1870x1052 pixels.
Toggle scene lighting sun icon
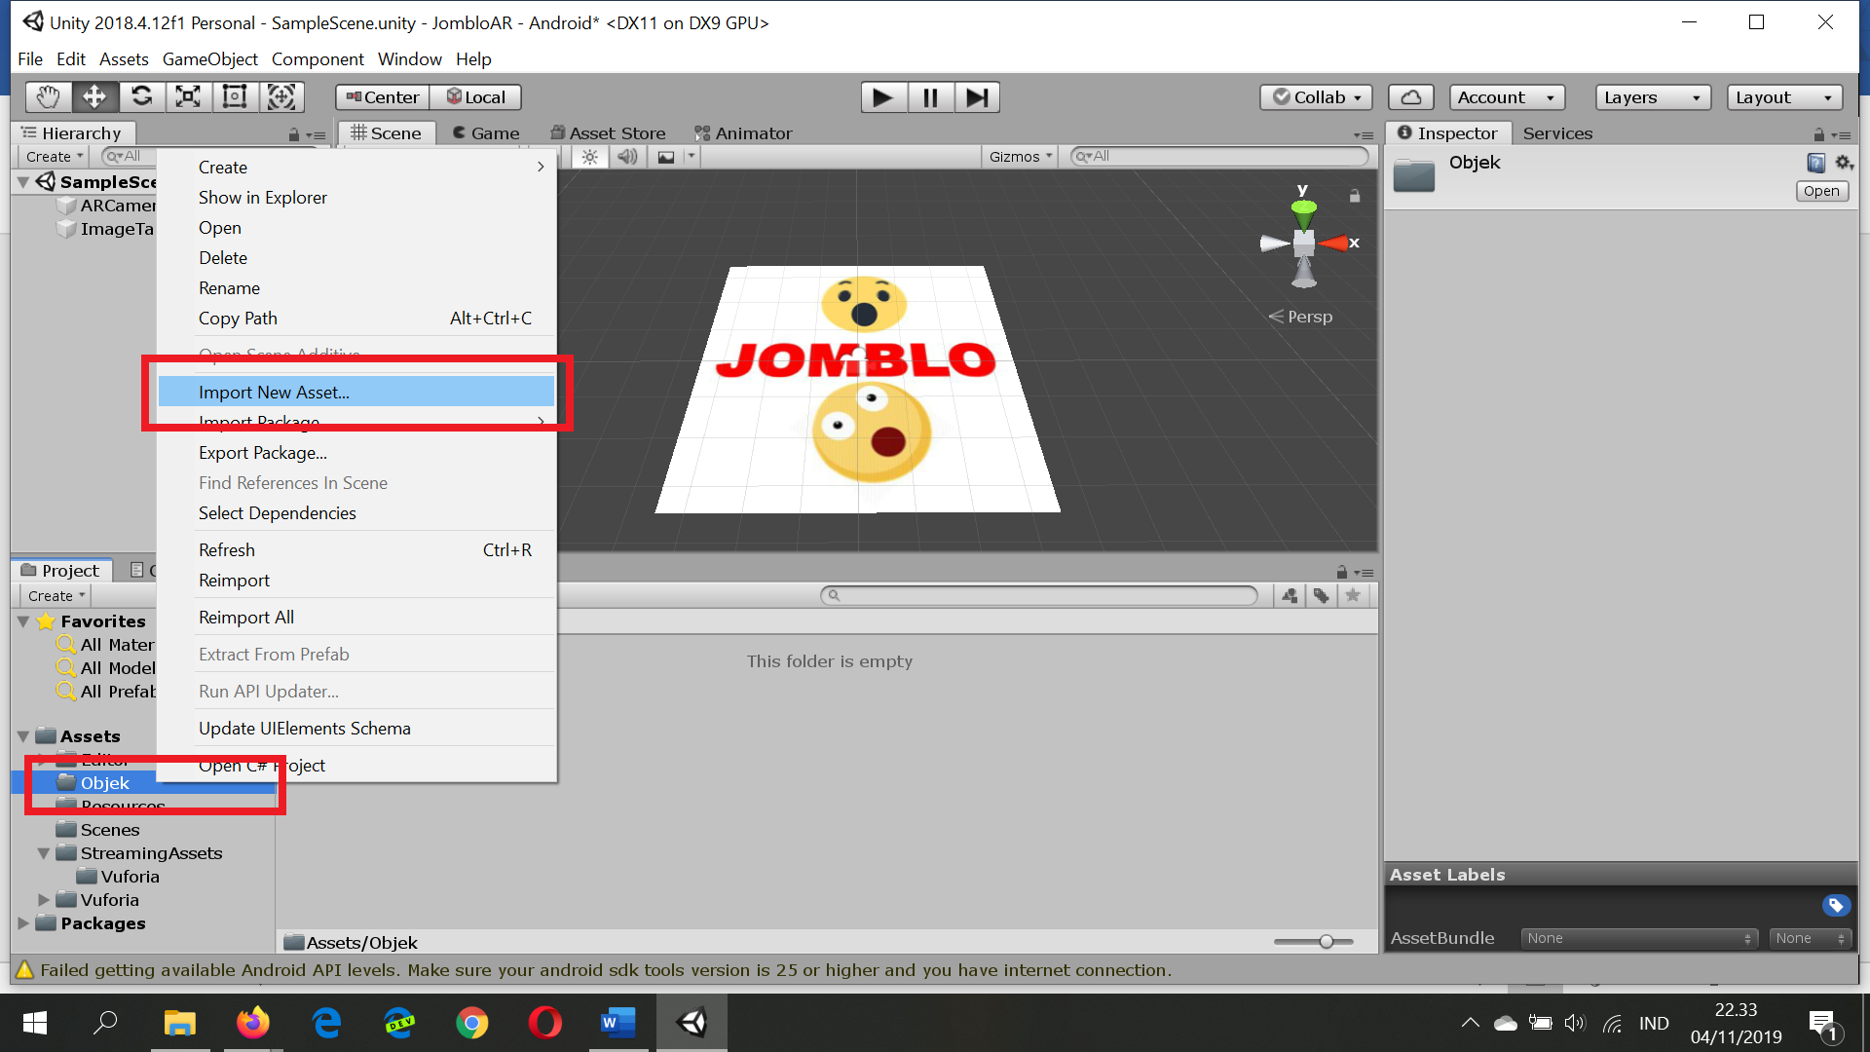point(590,157)
